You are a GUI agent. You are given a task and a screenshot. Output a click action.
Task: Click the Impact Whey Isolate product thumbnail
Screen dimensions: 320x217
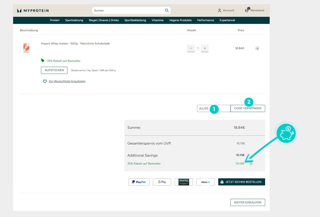coord(26,48)
